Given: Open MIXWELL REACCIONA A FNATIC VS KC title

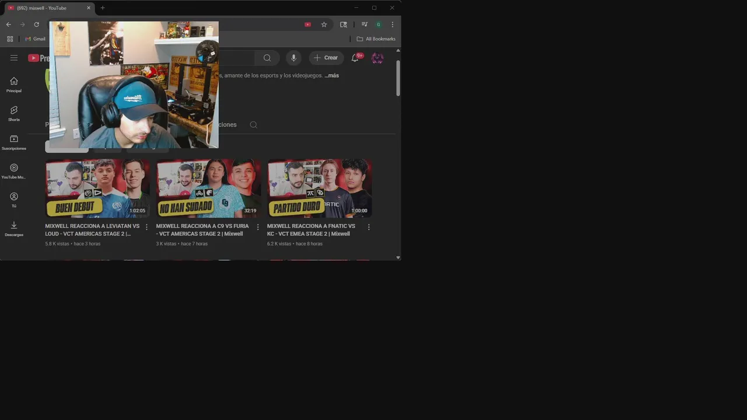Looking at the screenshot, I should 311,230.
